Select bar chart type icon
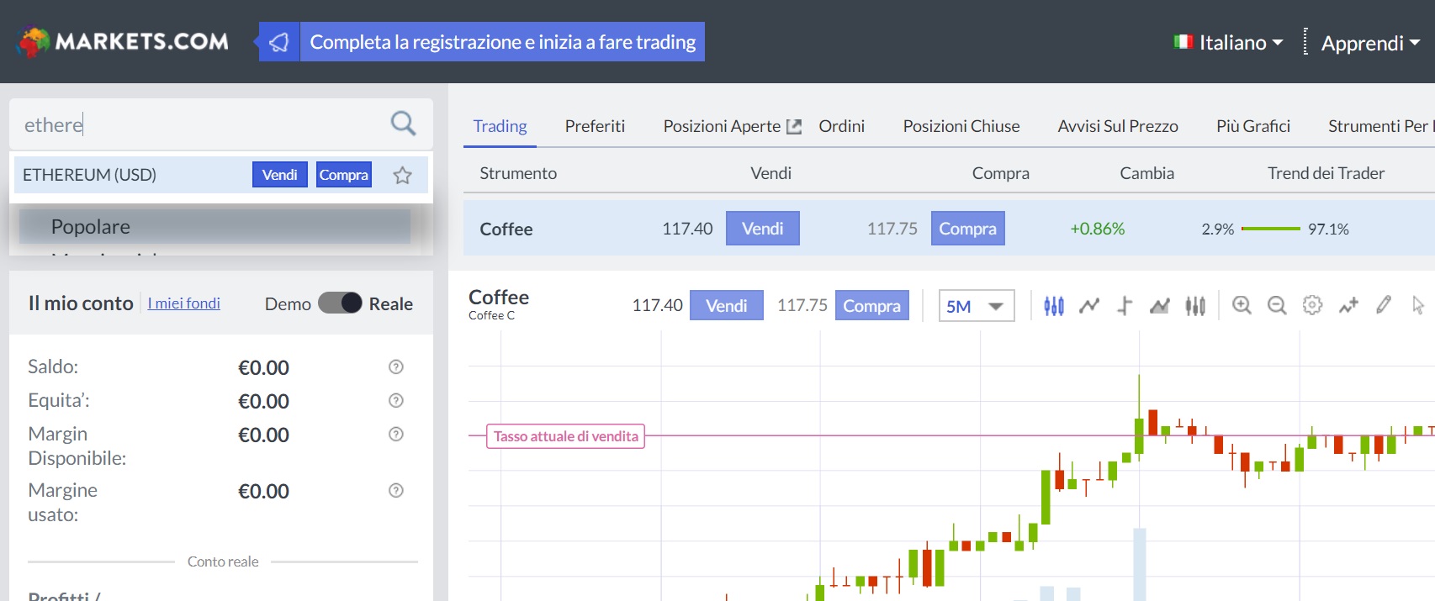The image size is (1435, 601). tap(1195, 306)
